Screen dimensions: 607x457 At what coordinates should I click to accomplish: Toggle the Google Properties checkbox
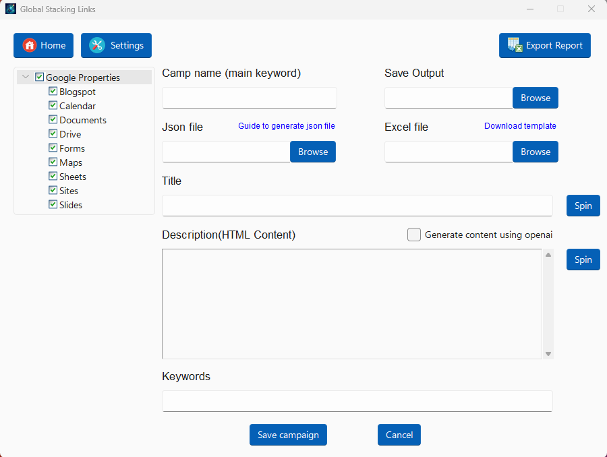coord(39,78)
